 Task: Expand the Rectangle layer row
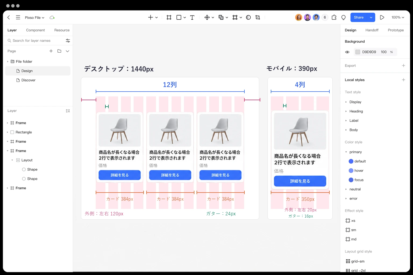click(8, 132)
